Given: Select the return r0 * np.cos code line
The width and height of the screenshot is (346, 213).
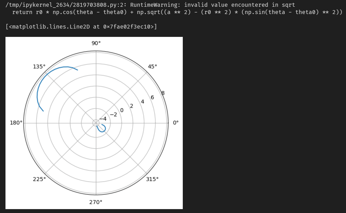Looking at the screenshot, I should click(x=177, y=12).
